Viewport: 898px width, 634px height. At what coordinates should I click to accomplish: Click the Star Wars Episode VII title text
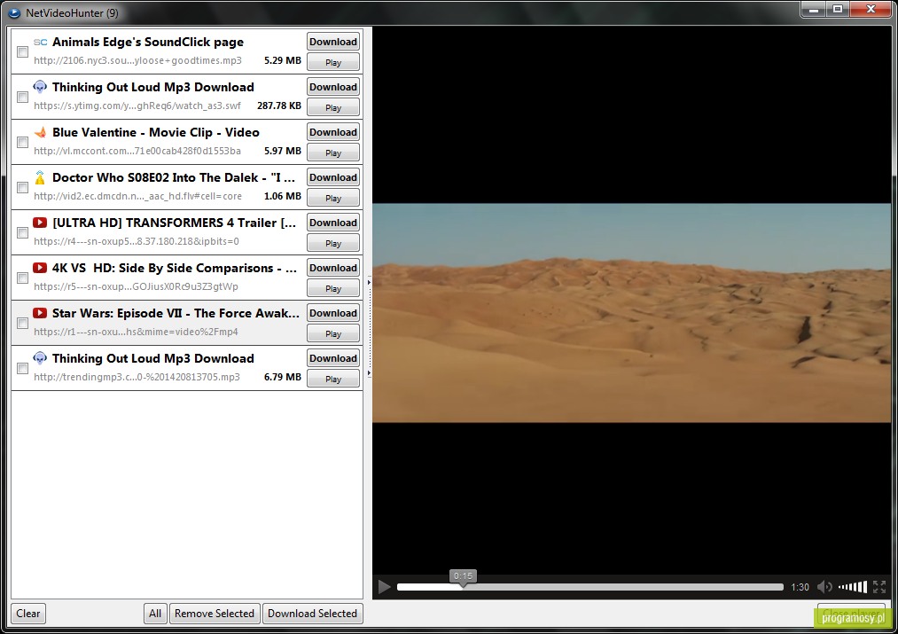176,313
